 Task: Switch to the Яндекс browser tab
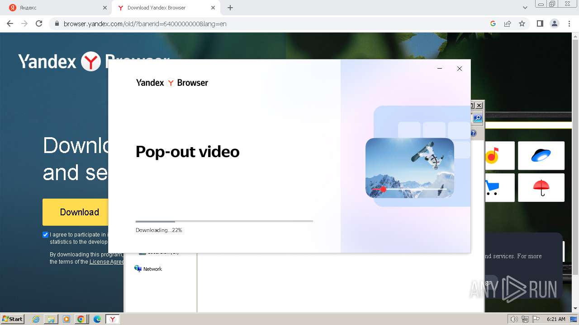59,8
